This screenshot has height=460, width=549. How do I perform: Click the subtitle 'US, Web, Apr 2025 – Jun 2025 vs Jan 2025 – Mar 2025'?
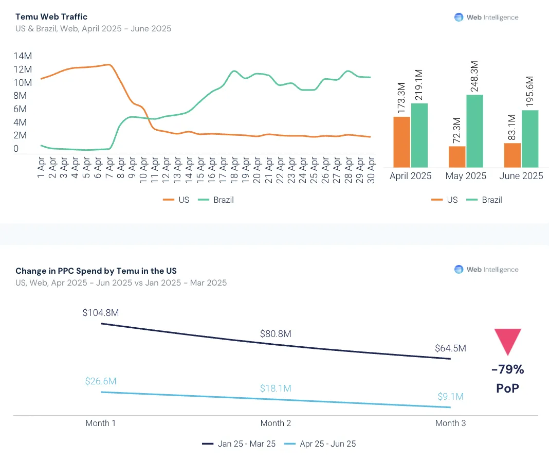click(x=121, y=282)
